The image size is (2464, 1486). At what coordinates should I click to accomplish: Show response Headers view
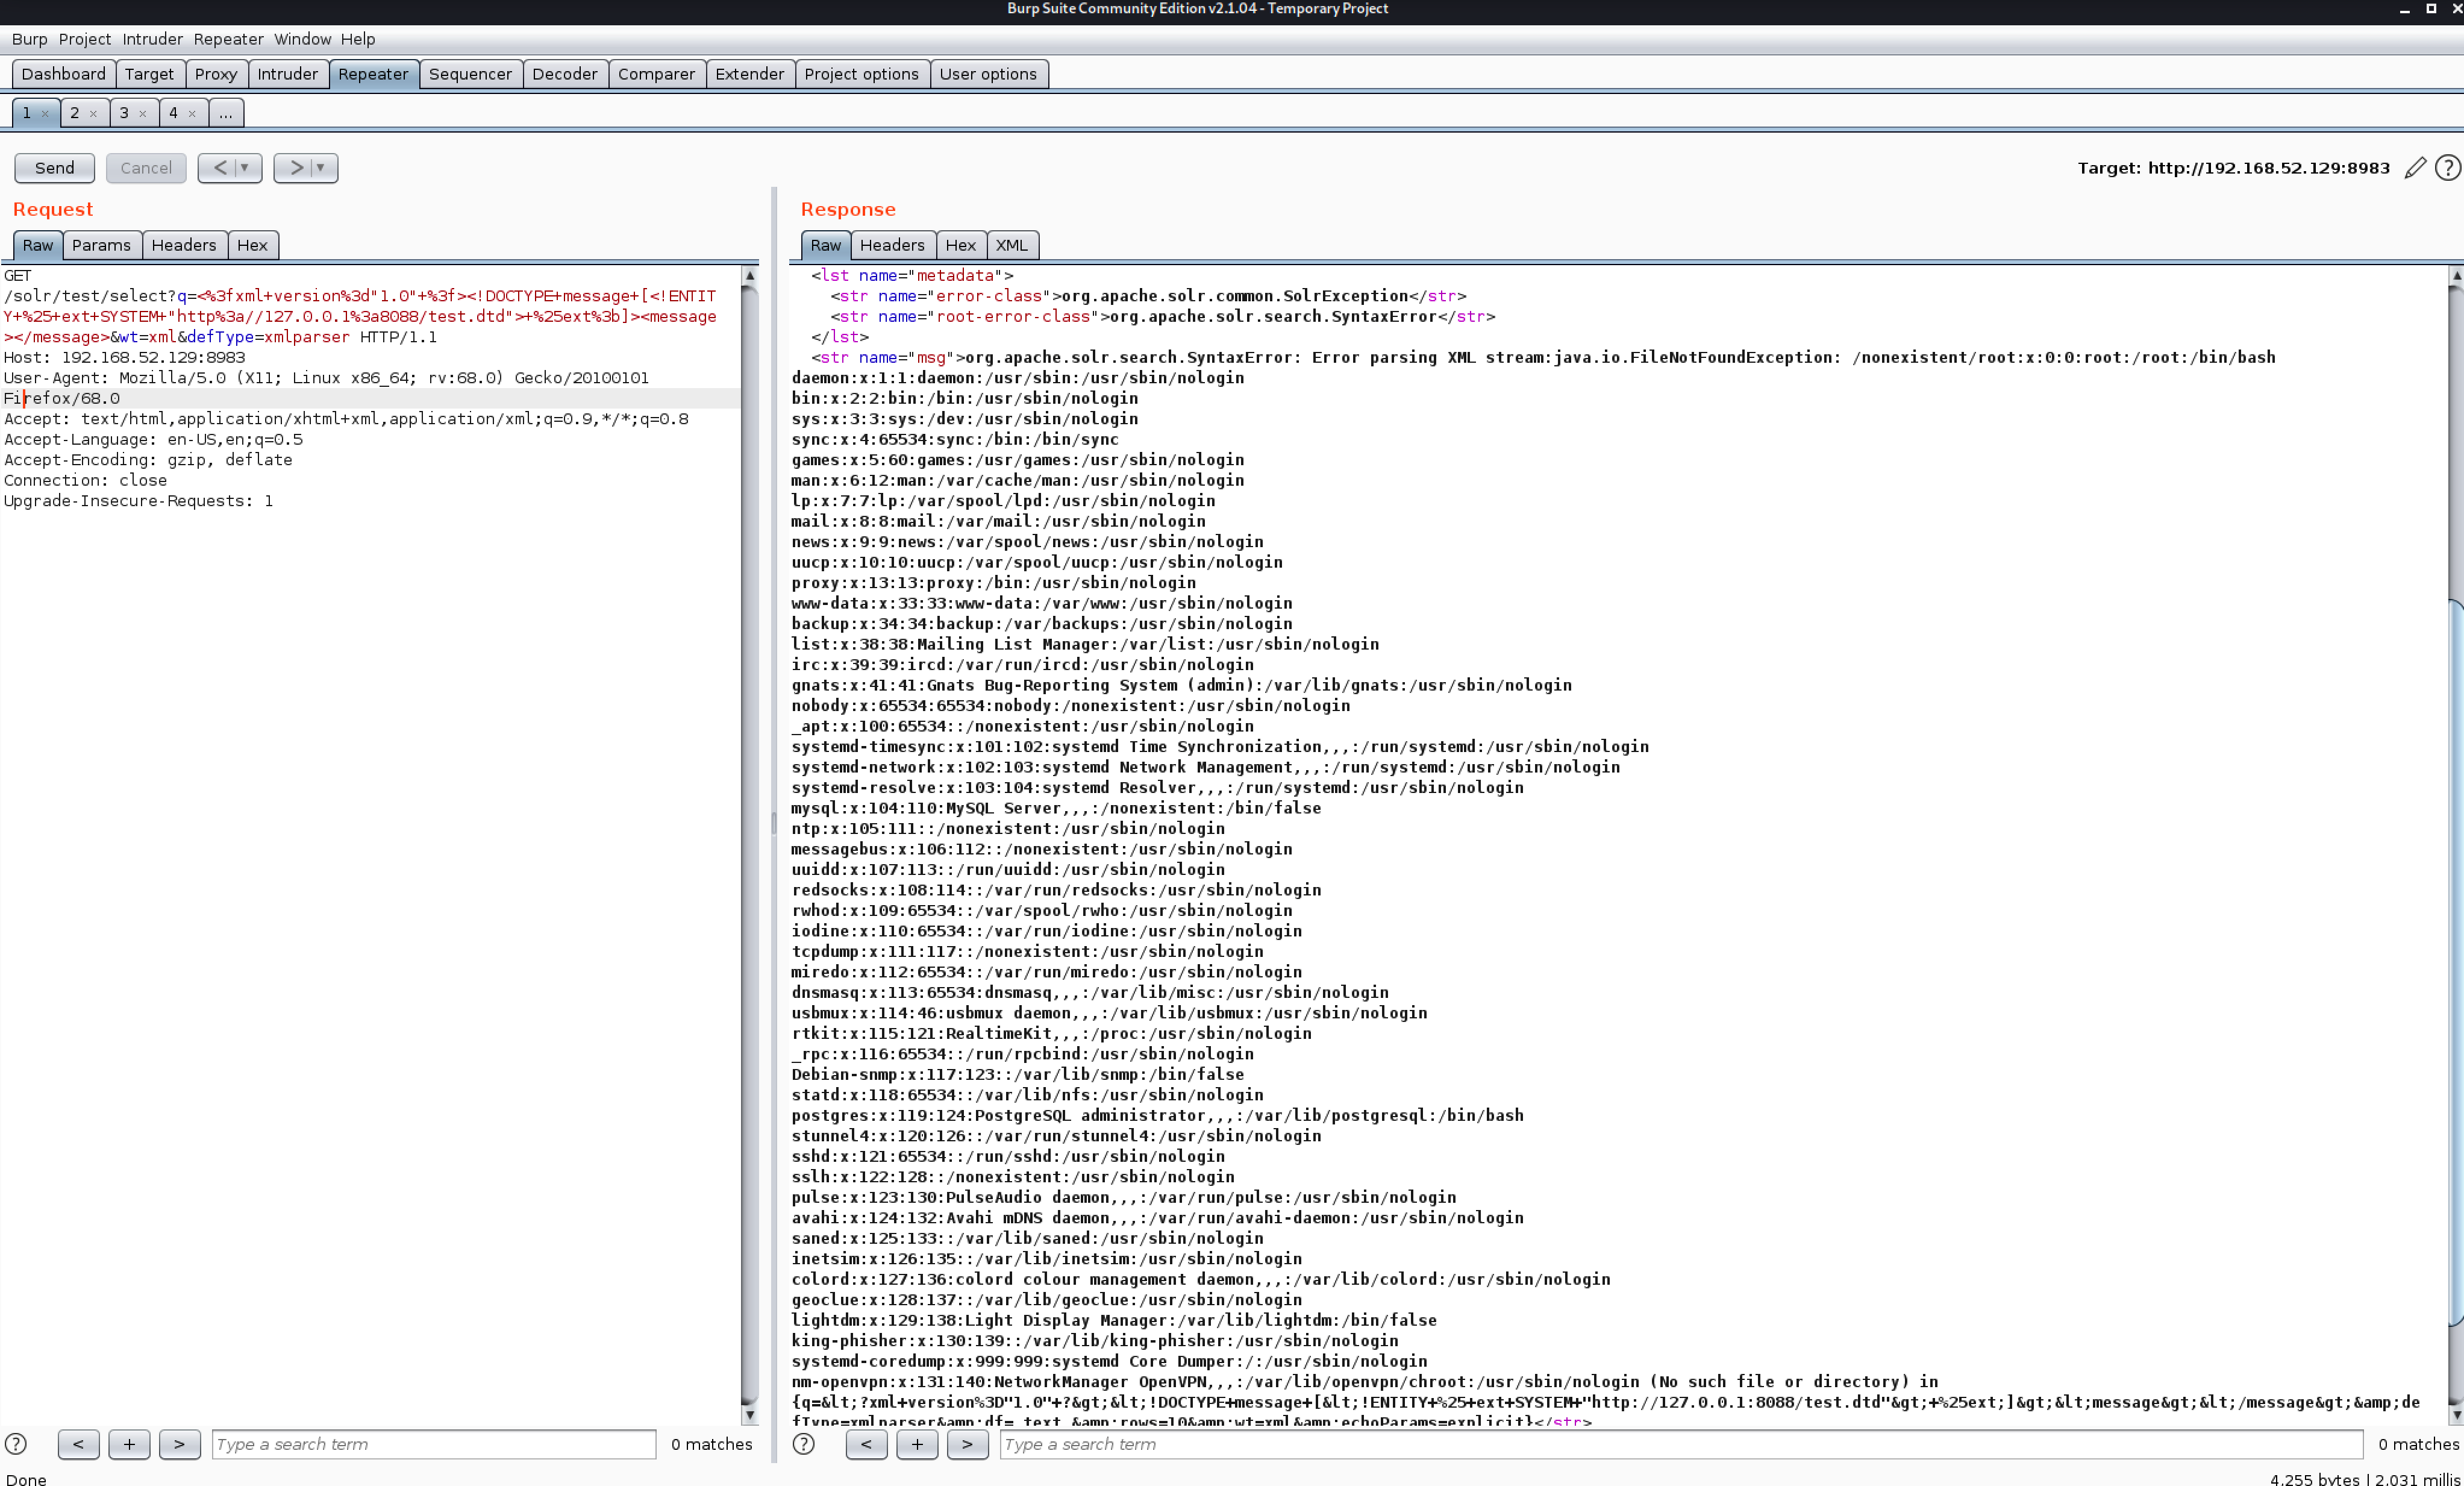[x=892, y=245]
